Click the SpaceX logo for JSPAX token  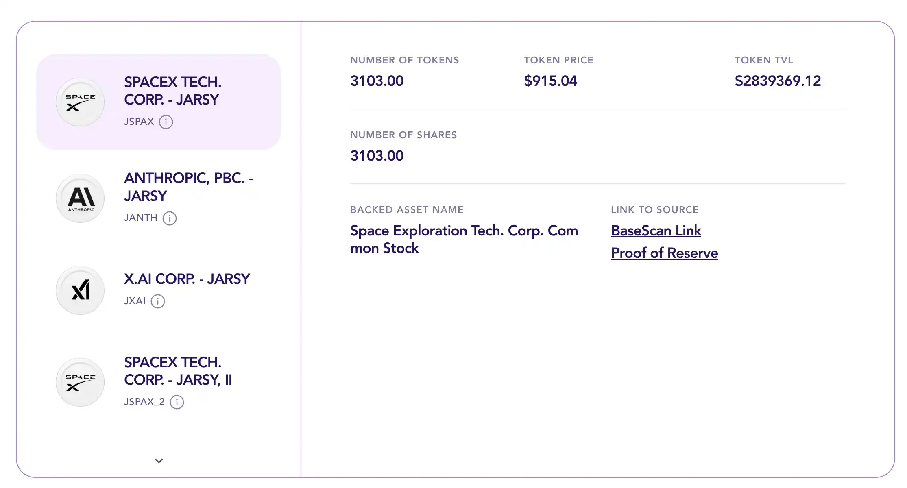[80, 102]
